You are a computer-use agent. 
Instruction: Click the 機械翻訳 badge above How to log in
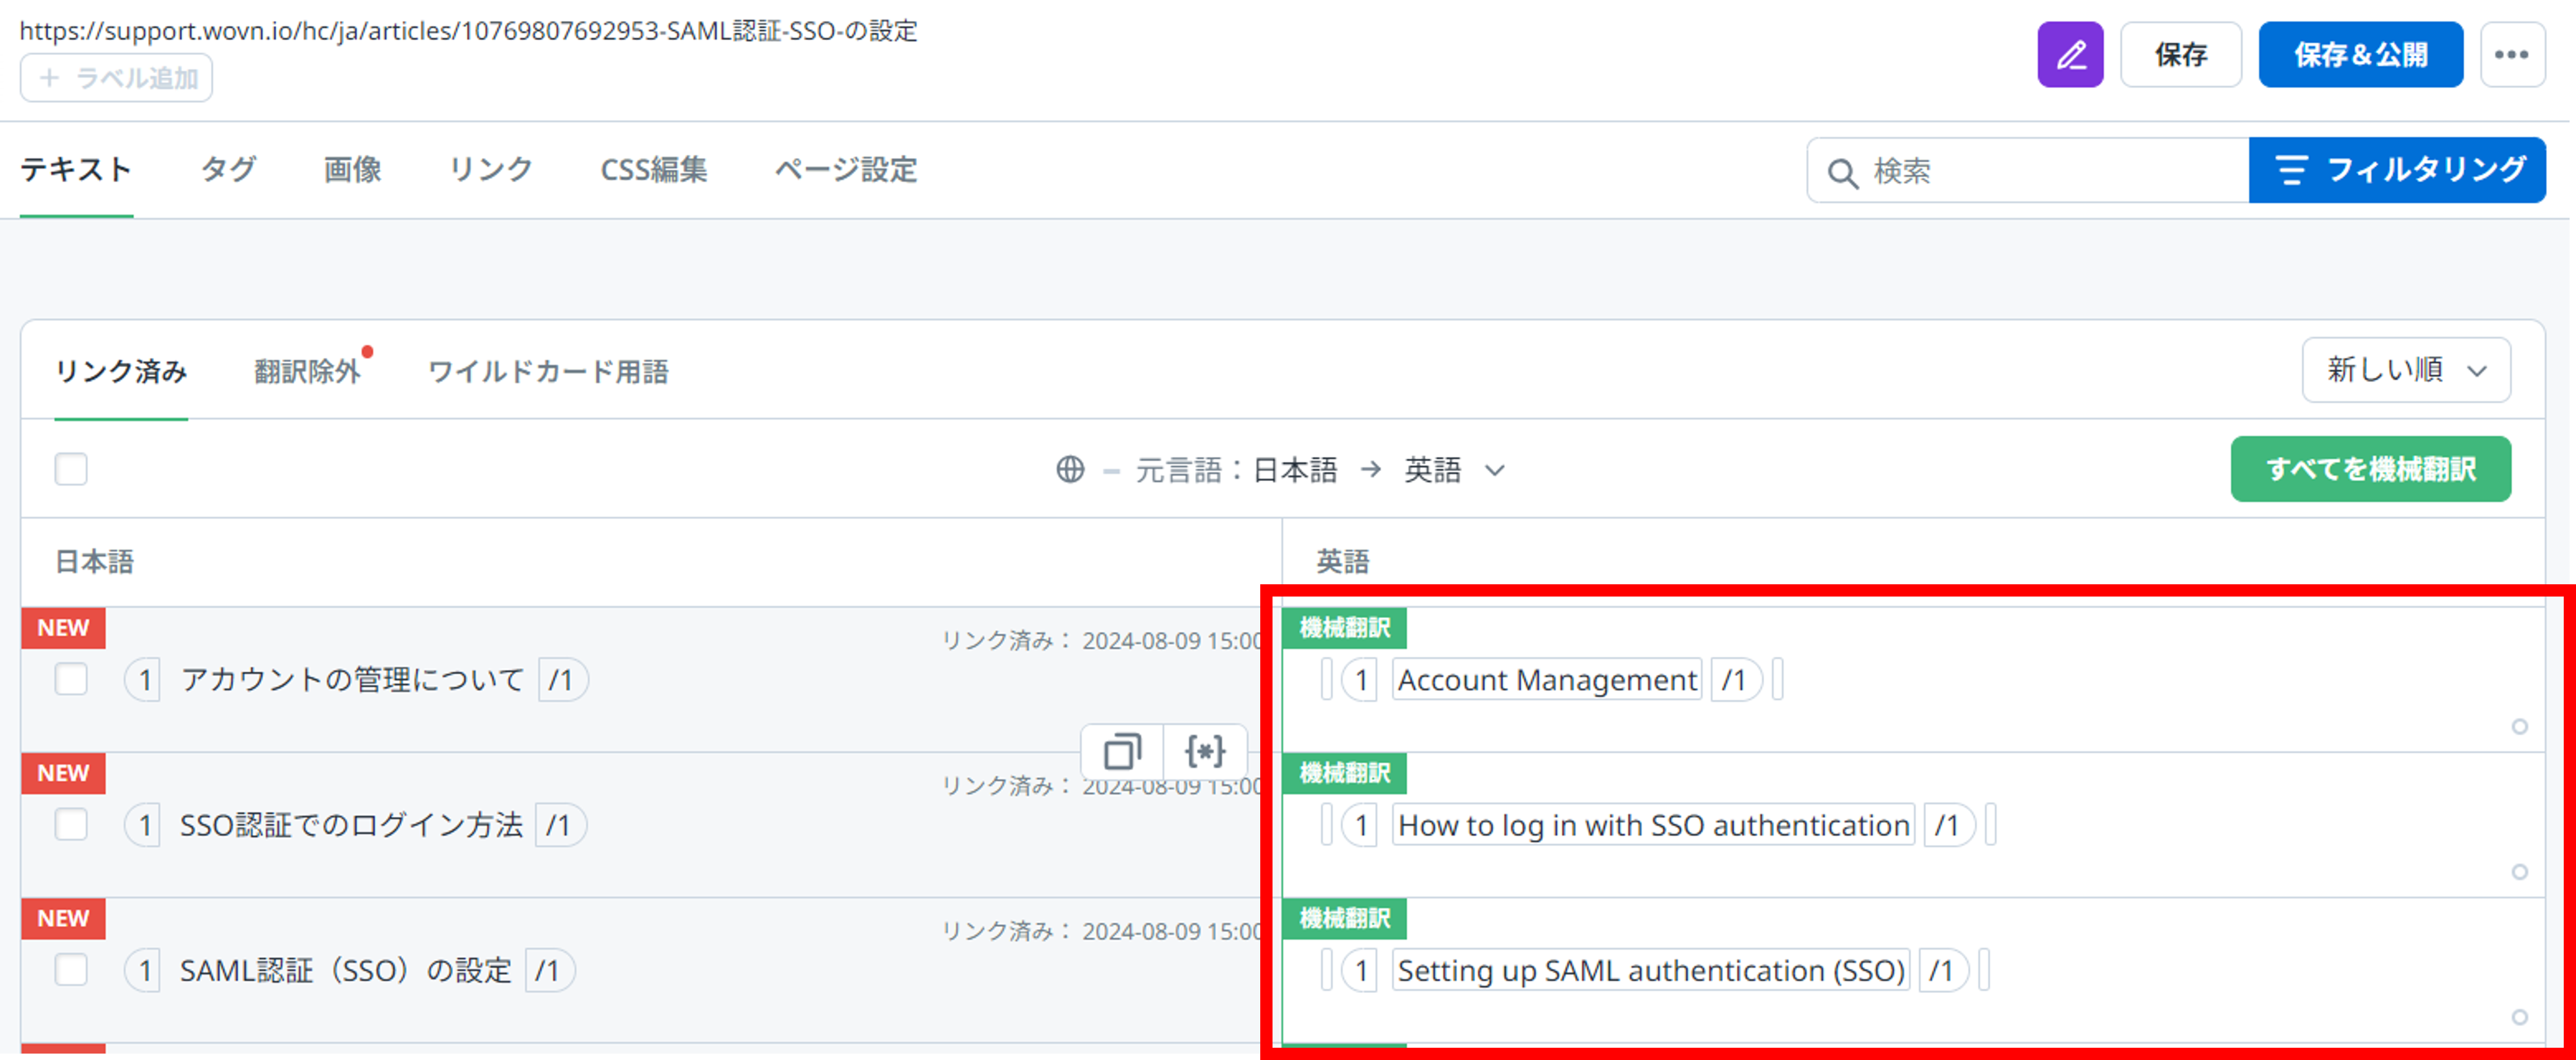(x=1344, y=772)
